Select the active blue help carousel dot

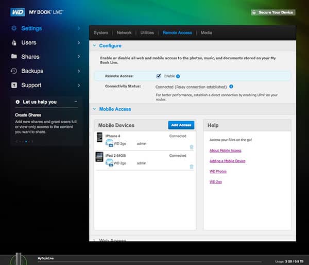(x=26, y=141)
